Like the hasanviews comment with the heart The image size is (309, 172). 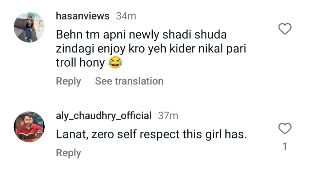tap(284, 29)
